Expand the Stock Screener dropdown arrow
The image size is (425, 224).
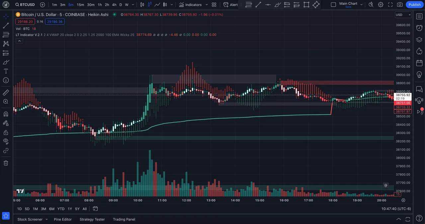[46, 219]
